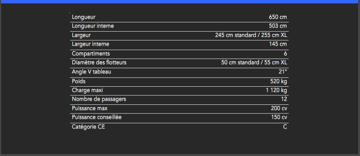Click the Largeur row label
Viewport: 360px width, 156px height.
click(x=81, y=35)
